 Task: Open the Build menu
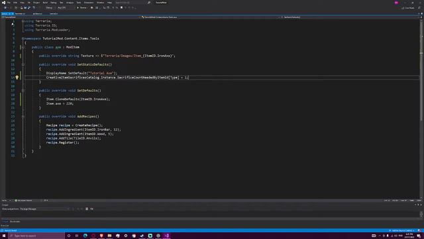[x=45, y=3]
